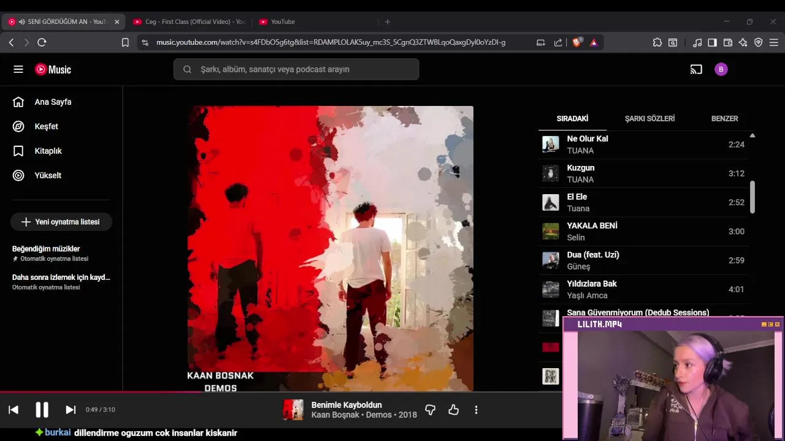
Task: Open a new browser tab
Action: coord(387,21)
